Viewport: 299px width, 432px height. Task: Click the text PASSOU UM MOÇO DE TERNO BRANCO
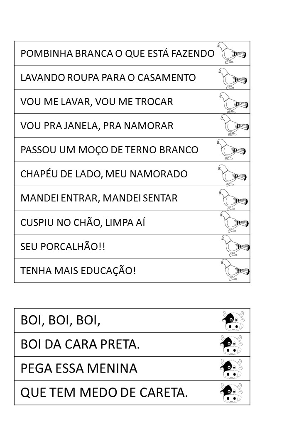tap(109, 150)
